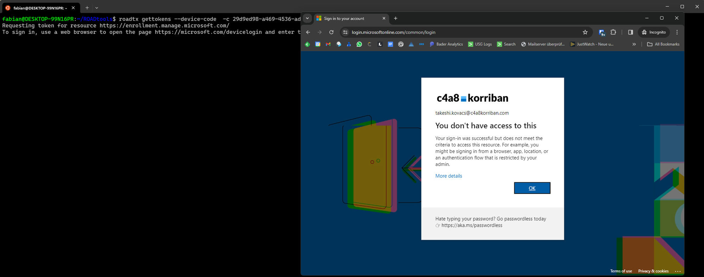
Task: Minimize the Chrome window
Action: click(x=647, y=18)
